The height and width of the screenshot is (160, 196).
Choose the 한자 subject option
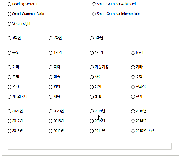[x=133, y=97]
